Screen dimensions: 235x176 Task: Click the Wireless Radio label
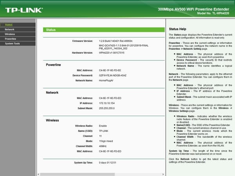[x=84, y=126]
